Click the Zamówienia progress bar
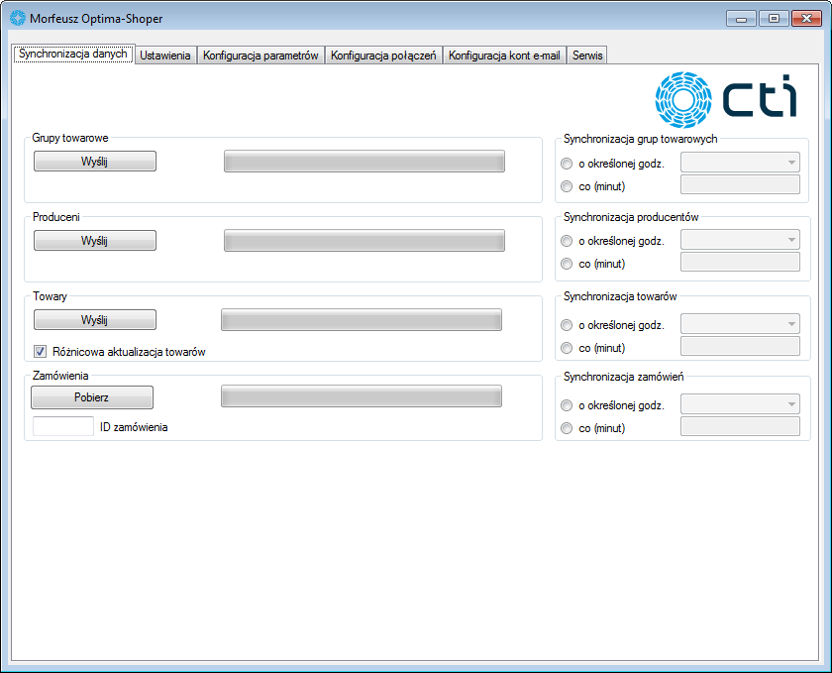This screenshot has width=832, height=673. 362,396
